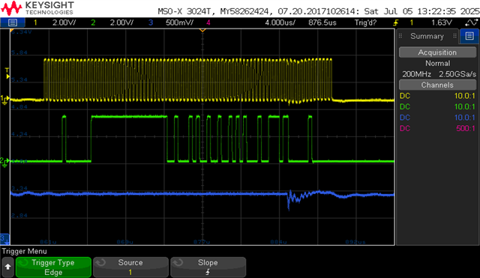Open the trigger Slope softkey
Screen dimensions: 480x278
(x=208, y=268)
